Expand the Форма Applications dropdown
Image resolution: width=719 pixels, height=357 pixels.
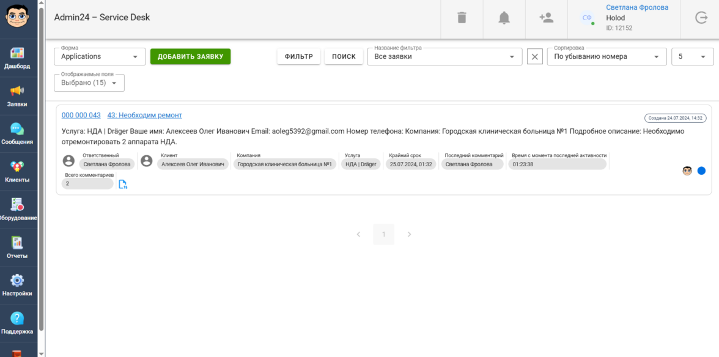point(100,57)
